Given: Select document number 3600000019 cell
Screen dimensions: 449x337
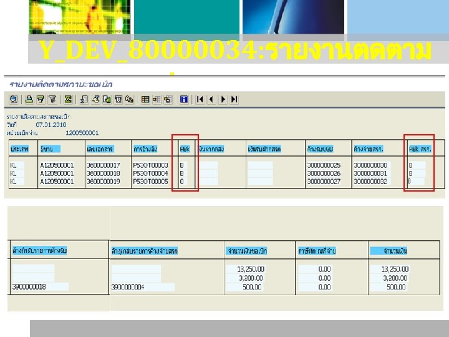Looking at the screenshot, I should pyautogui.click(x=104, y=182).
